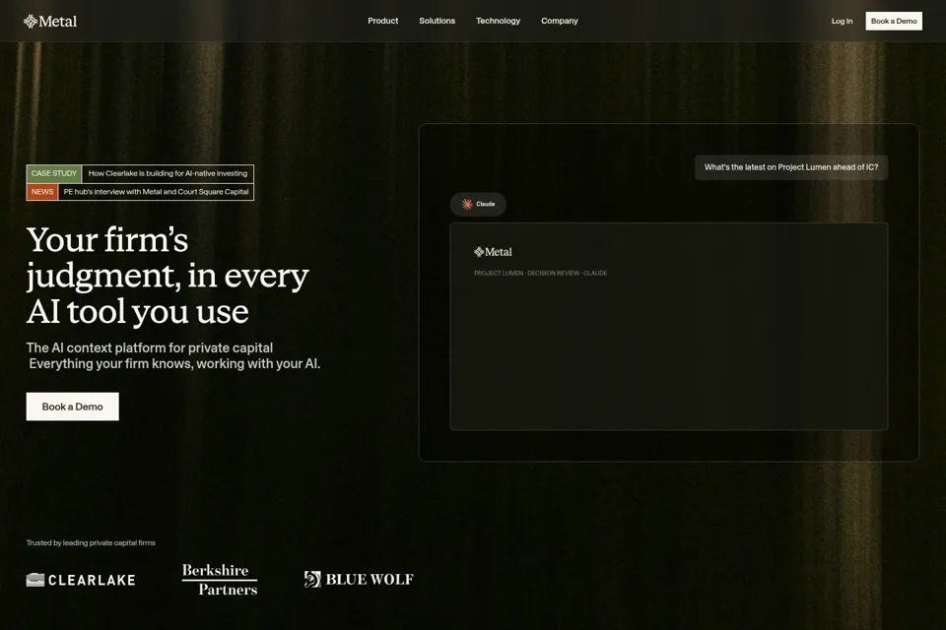Click 'The AI context platform for private capital' text
Viewport: 946px width, 630px height.
150,347
